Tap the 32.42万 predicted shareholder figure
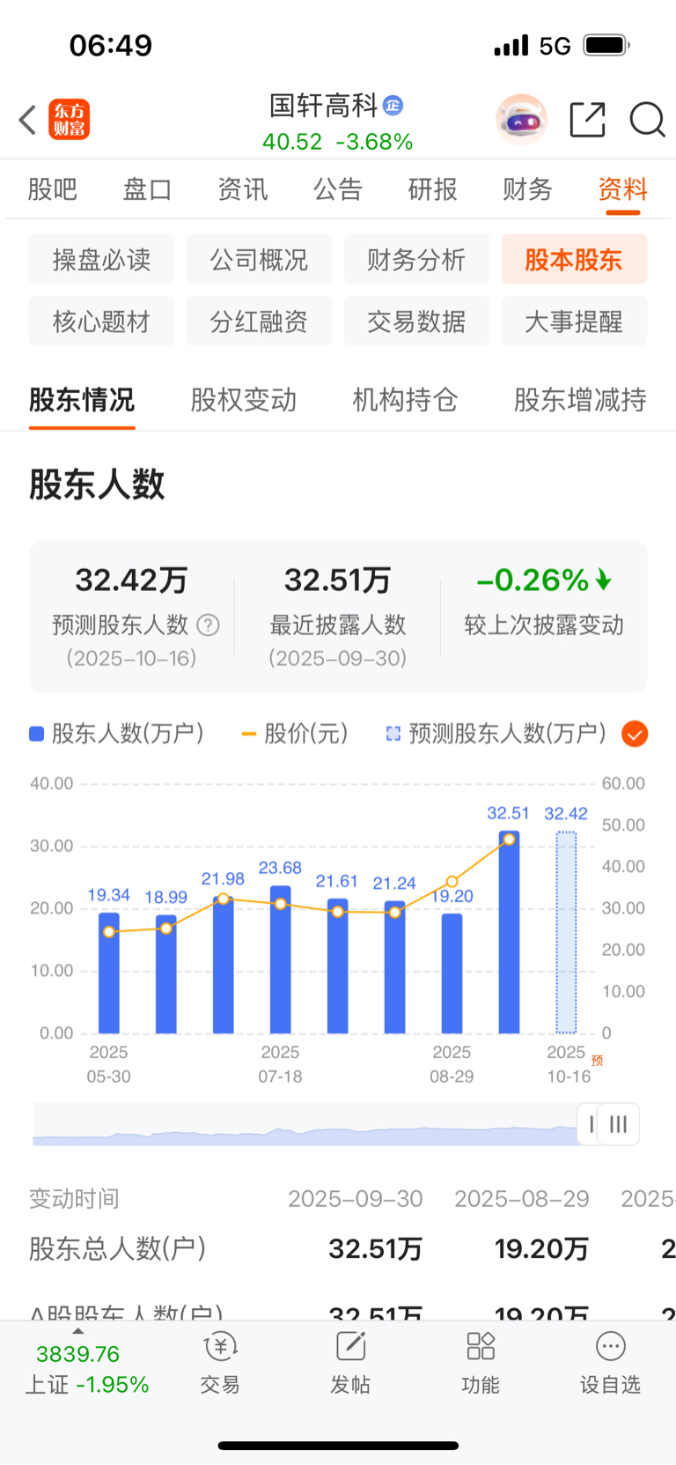 131,580
